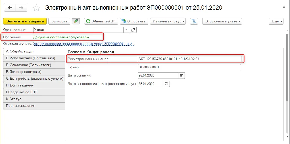The height and width of the screenshot is (144, 290).
Task: Expand the Отражение в учете menu
Action: coord(222,21)
